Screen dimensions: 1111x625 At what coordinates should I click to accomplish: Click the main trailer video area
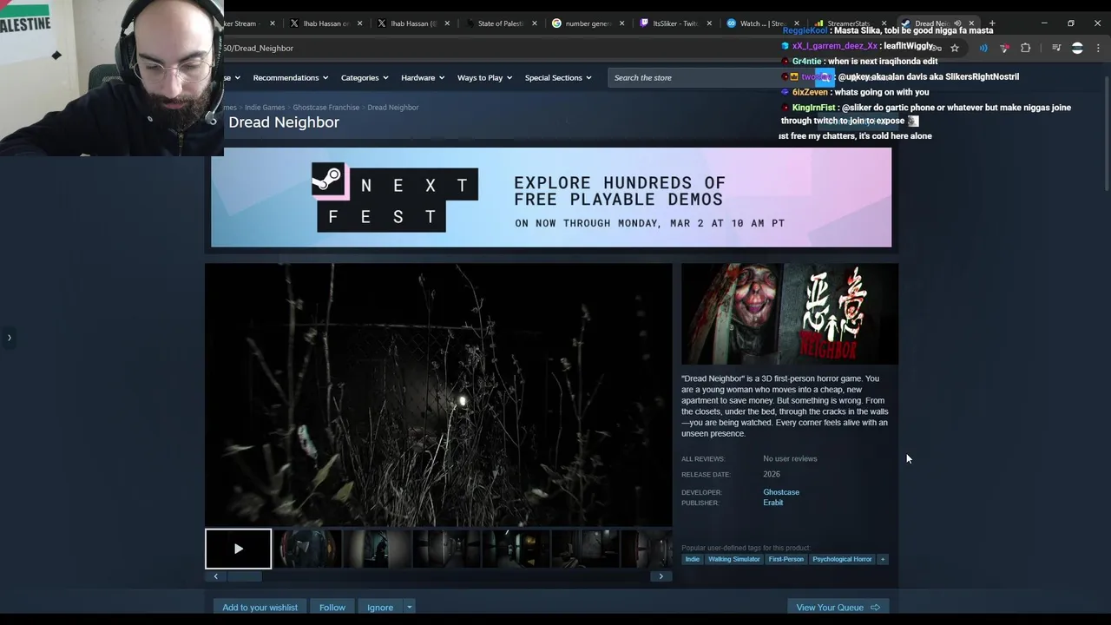pos(438,395)
